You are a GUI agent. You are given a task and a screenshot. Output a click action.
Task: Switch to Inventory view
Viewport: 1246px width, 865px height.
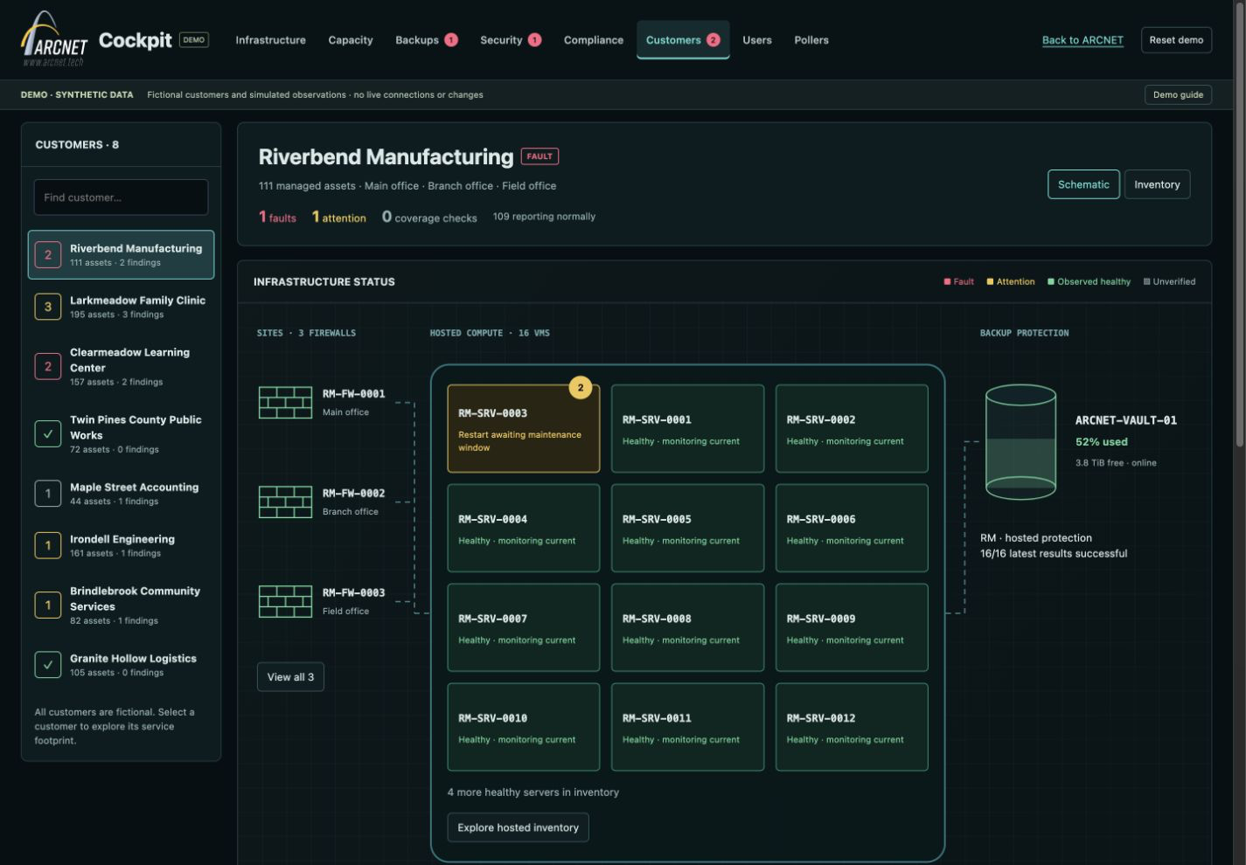pyautogui.click(x=1157, y=184)
